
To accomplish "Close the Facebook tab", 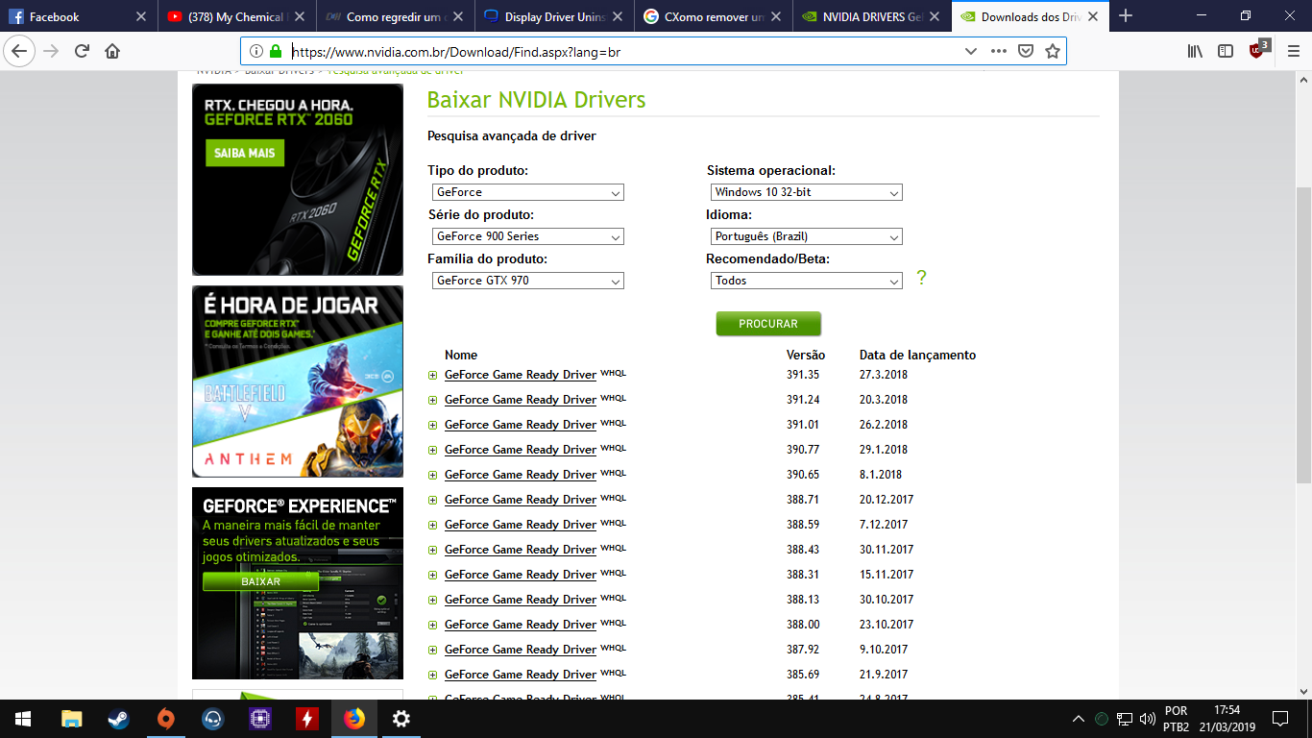I will (x=141, y=16).
